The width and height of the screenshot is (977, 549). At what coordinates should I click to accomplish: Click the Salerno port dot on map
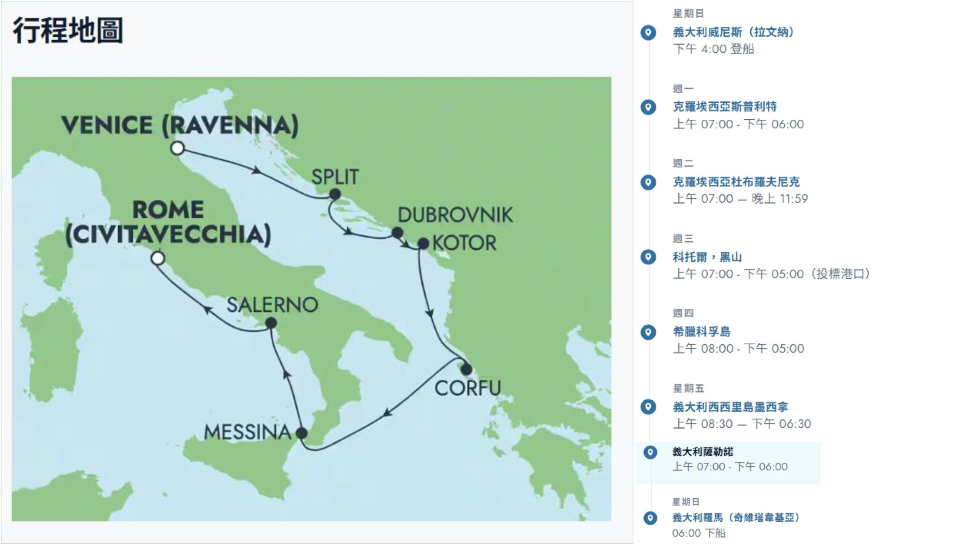point(271,323)
